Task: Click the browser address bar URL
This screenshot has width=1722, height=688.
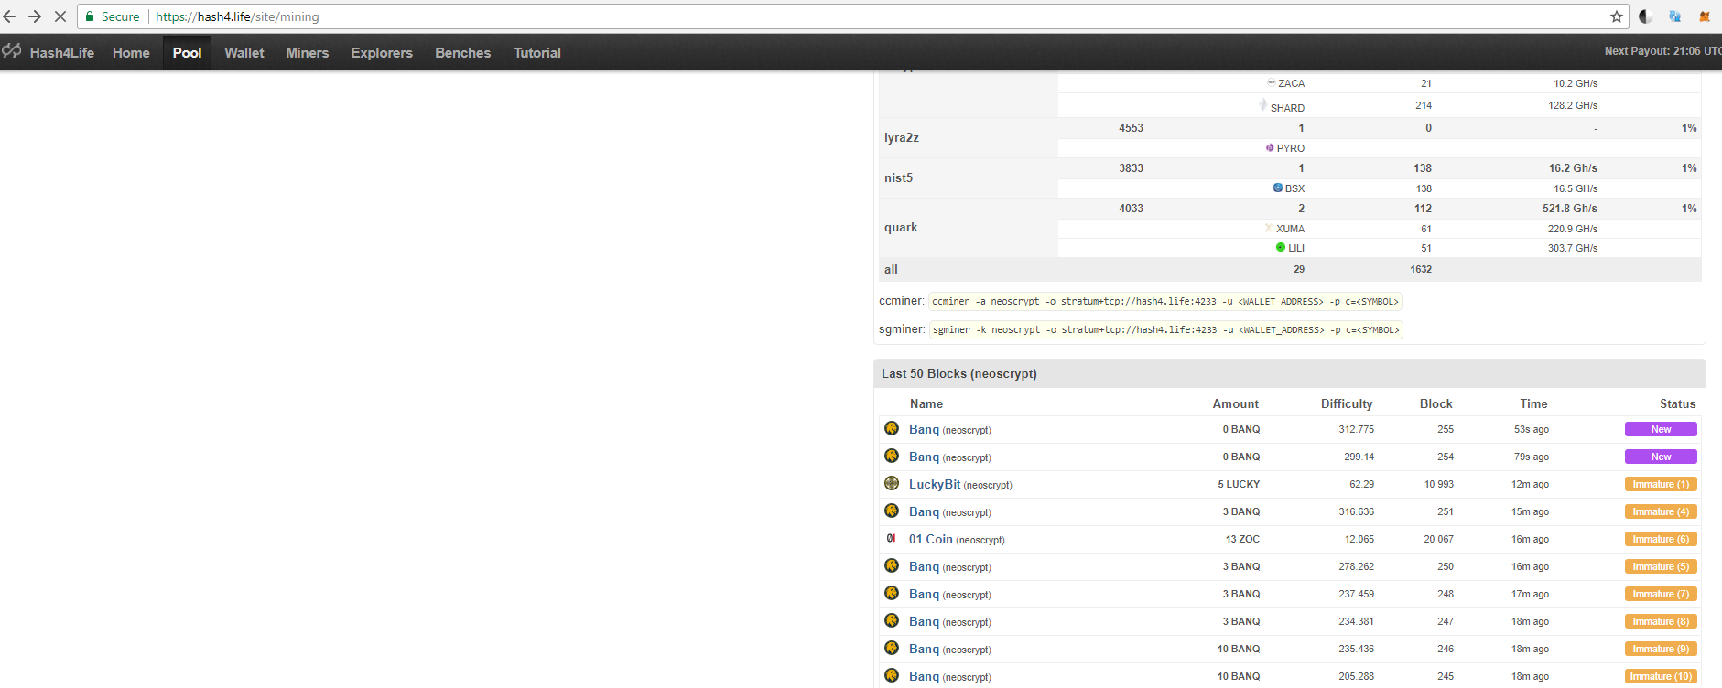Action: [x=237, y=16]
